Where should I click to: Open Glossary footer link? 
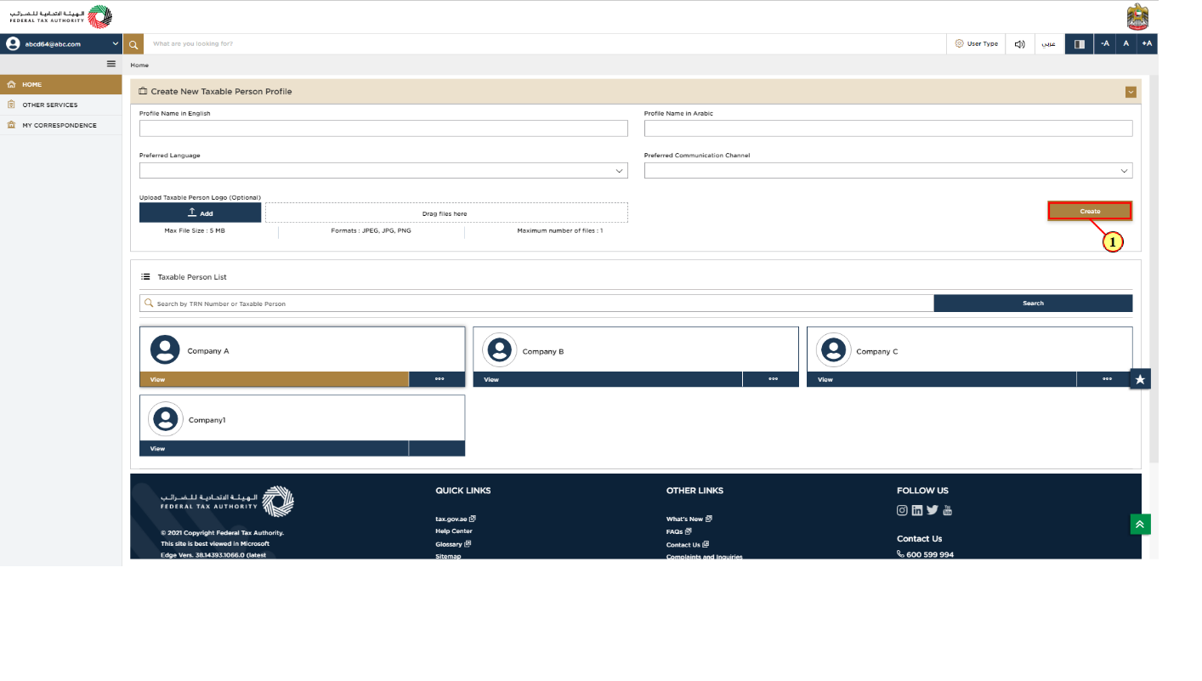point(452,544)
